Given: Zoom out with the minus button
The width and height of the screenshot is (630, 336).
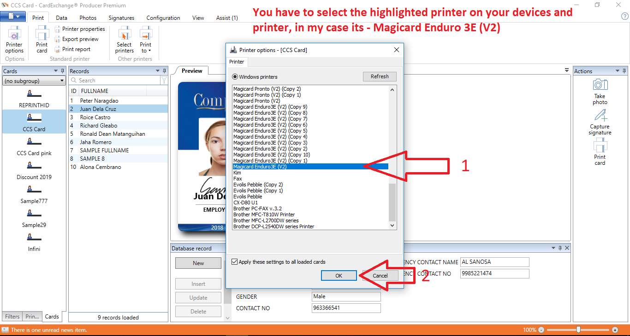Looking at the screenshot, I should tap(541, 330).
